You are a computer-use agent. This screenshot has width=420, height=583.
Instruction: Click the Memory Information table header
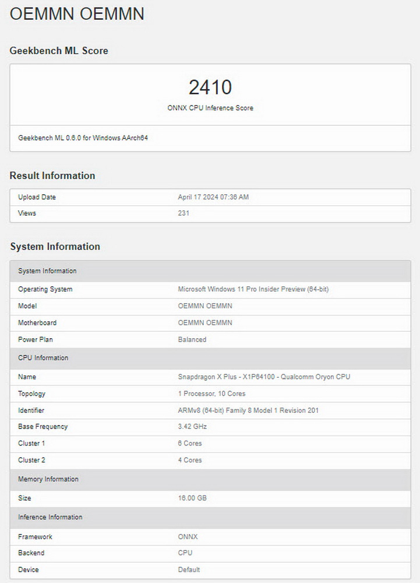pos(210,480)
